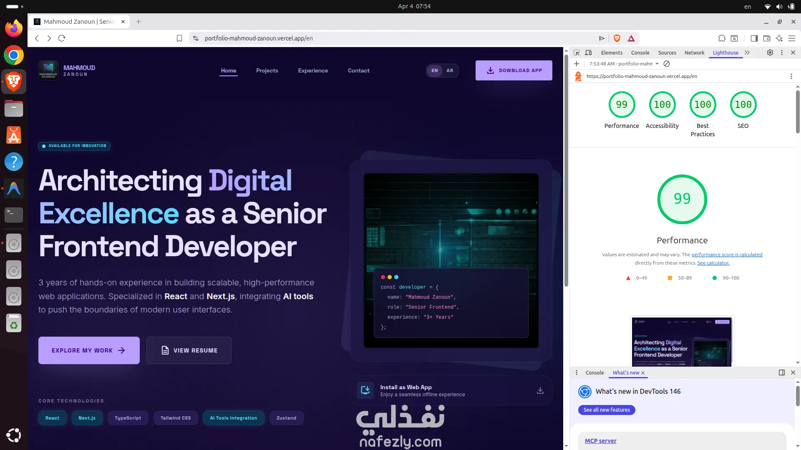Switch to the Network tab

(x=694, y=52)
